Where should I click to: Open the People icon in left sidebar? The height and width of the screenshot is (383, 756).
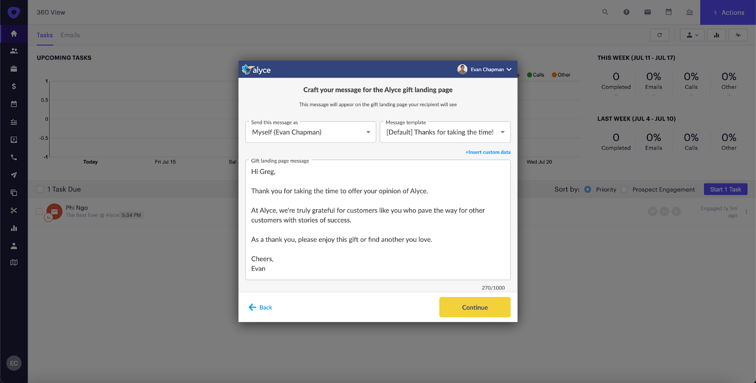pos(14,51)
